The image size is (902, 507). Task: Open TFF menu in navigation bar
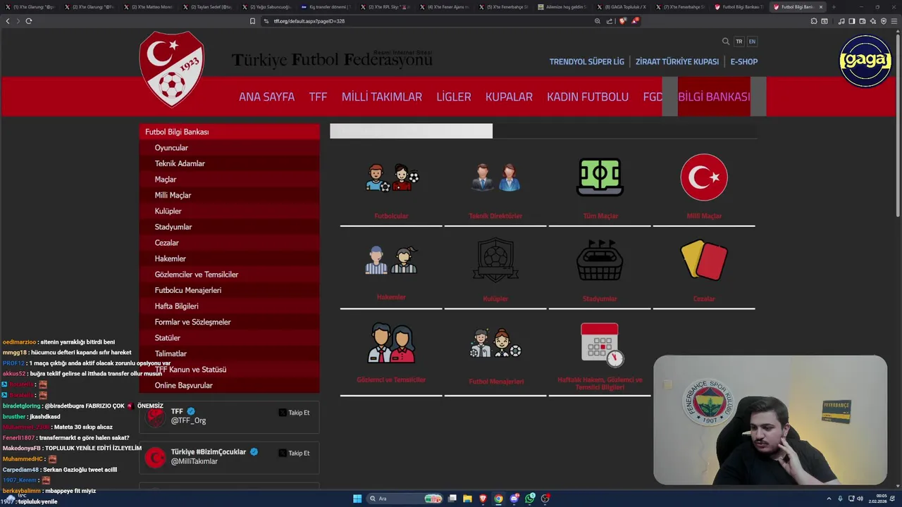click(318, 96)
